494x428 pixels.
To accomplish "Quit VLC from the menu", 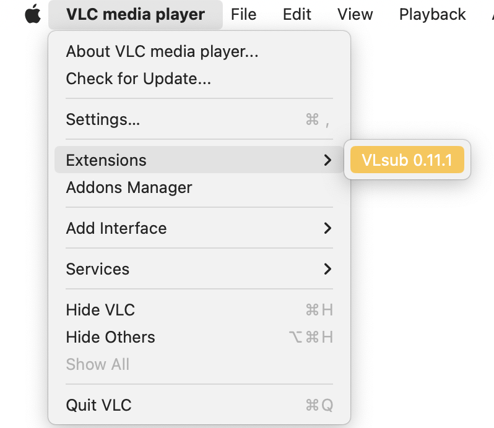I will point(98,405).
